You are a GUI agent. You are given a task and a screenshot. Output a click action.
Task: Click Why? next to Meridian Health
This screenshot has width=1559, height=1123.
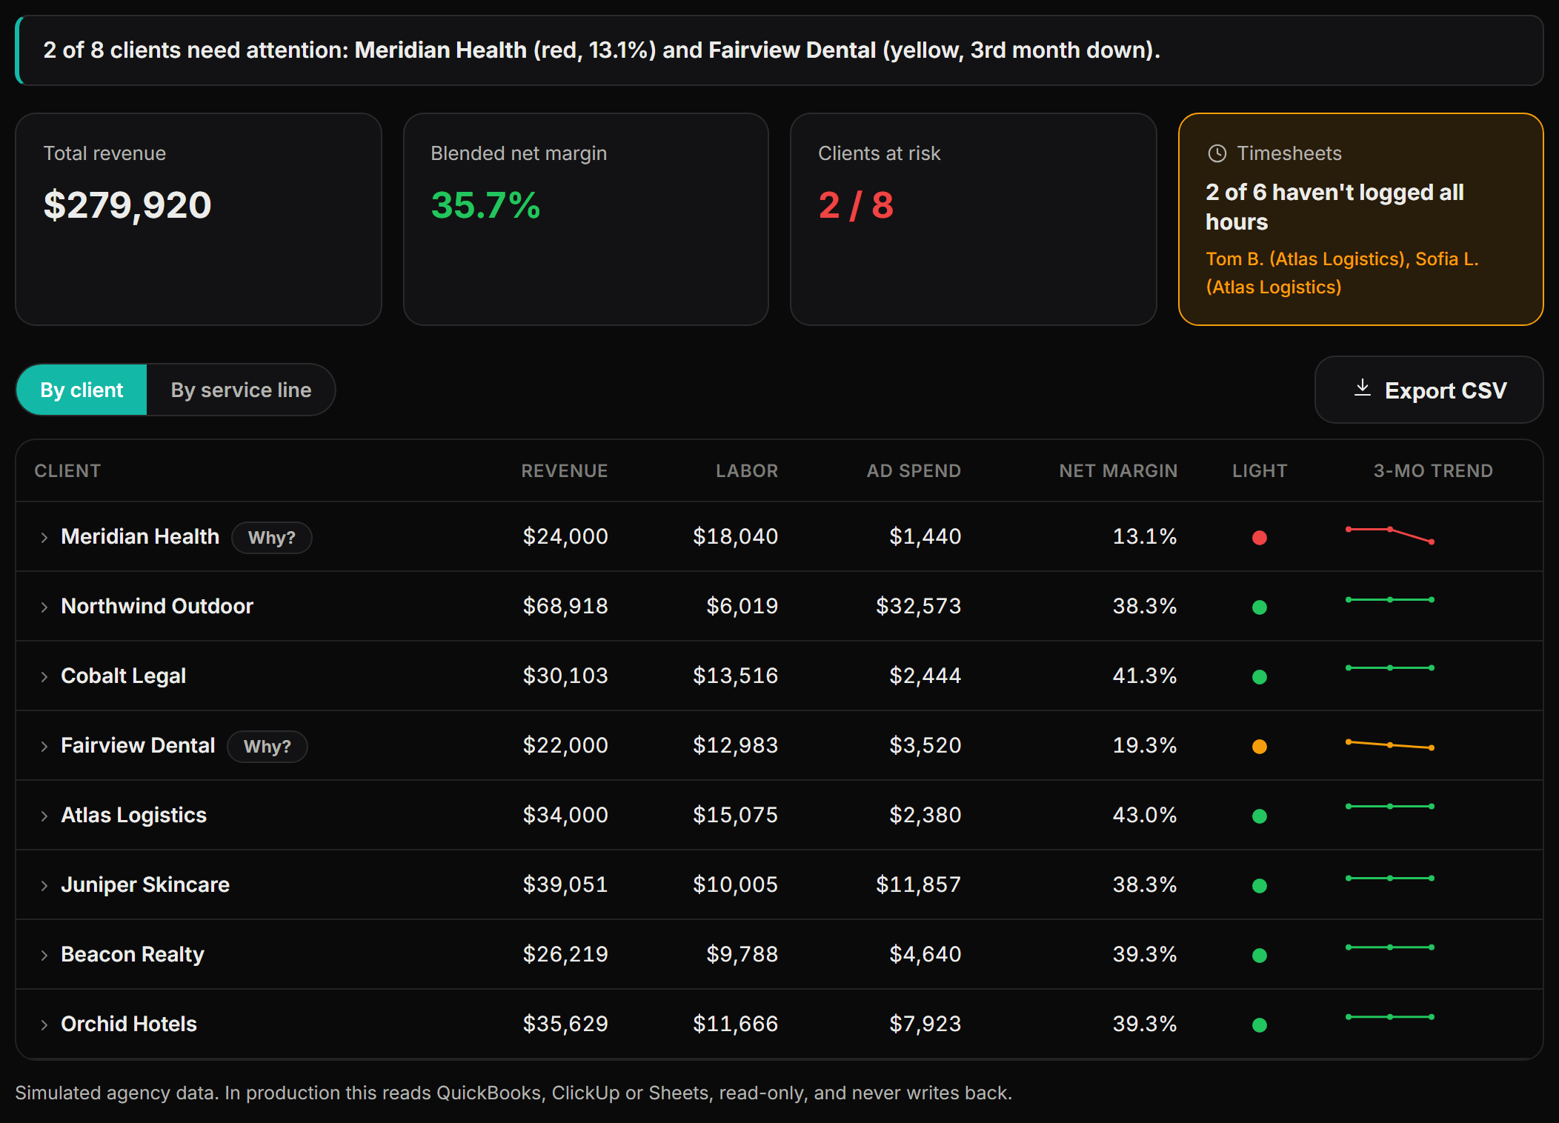point(271,537)
